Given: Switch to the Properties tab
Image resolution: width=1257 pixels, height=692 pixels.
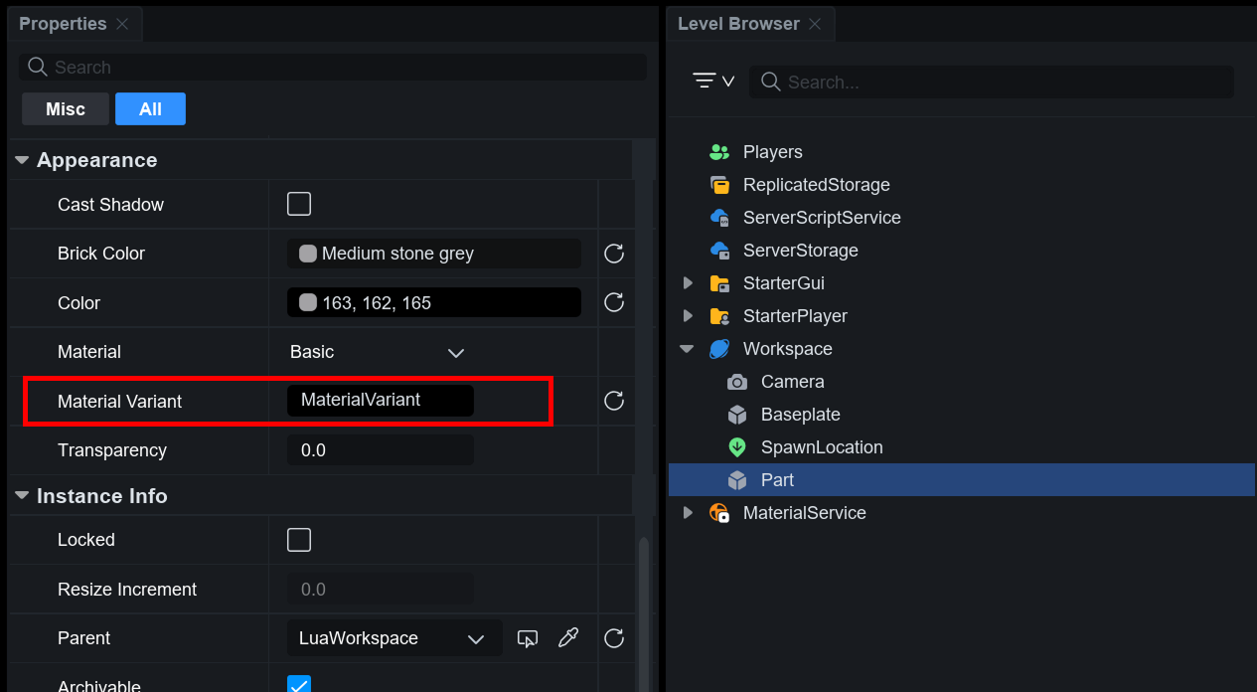Looking at the screenshot, I should (62, 24).
